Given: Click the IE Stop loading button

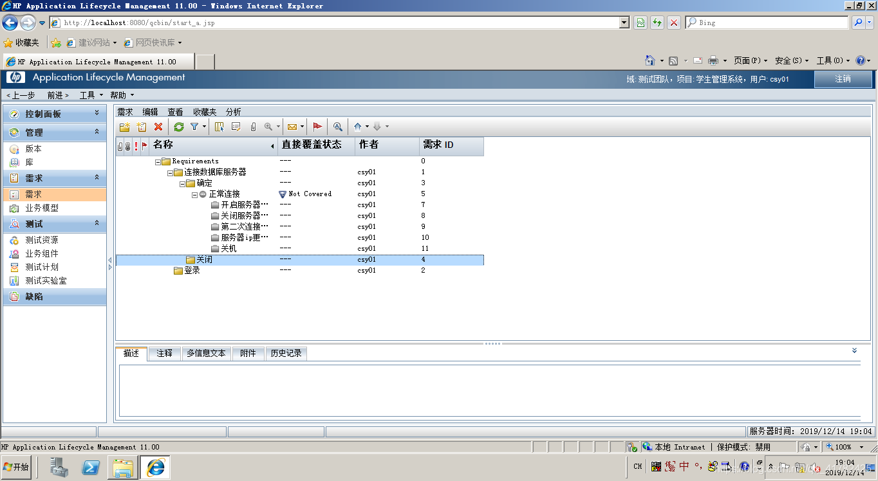Looking at the screenshot, I should [x=674, y=23].
